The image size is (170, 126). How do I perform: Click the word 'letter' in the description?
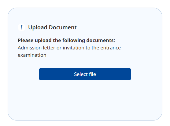coord(49,48)
